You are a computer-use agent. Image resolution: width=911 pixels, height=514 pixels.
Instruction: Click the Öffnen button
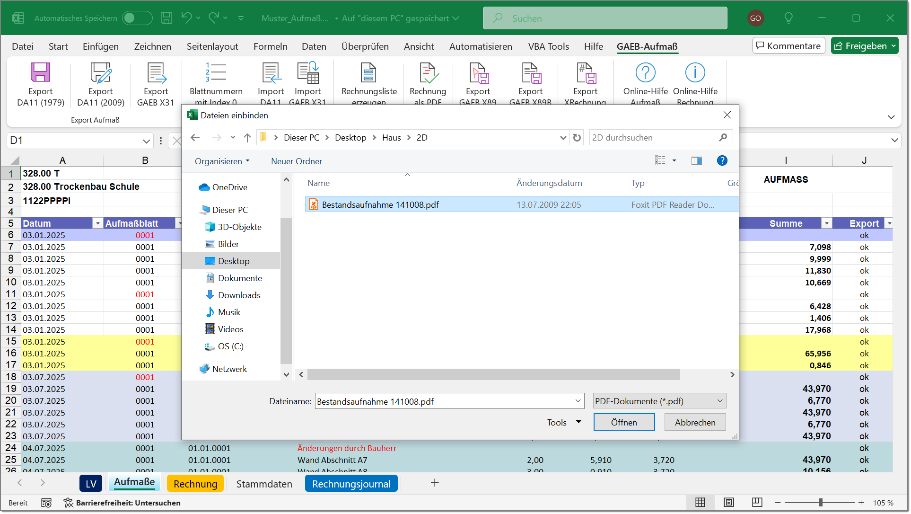624,422
